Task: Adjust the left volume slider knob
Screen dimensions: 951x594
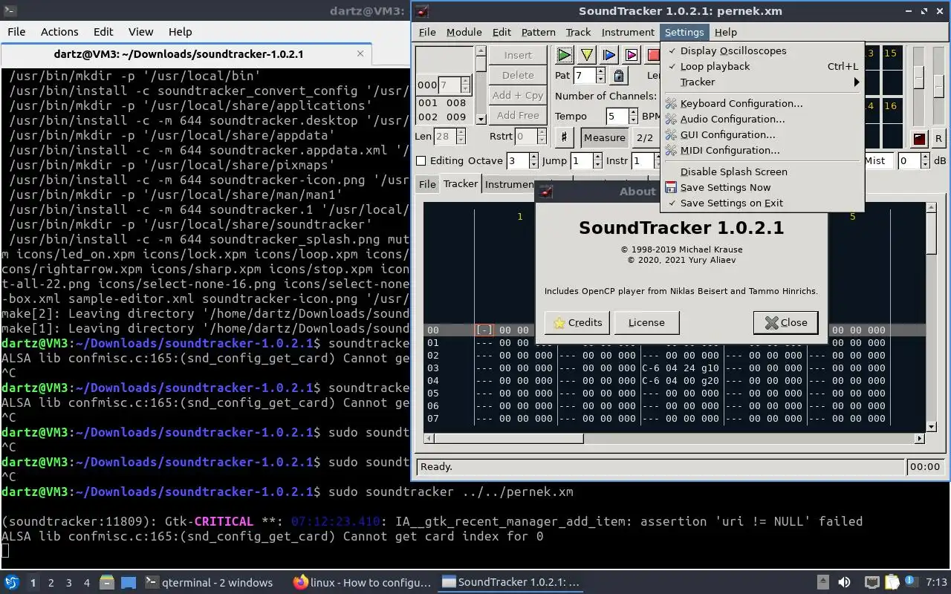Action: tap(919, 77)
